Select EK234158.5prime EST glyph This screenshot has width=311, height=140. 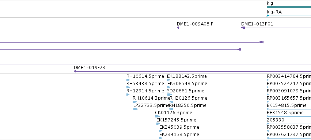click(161, 138)
